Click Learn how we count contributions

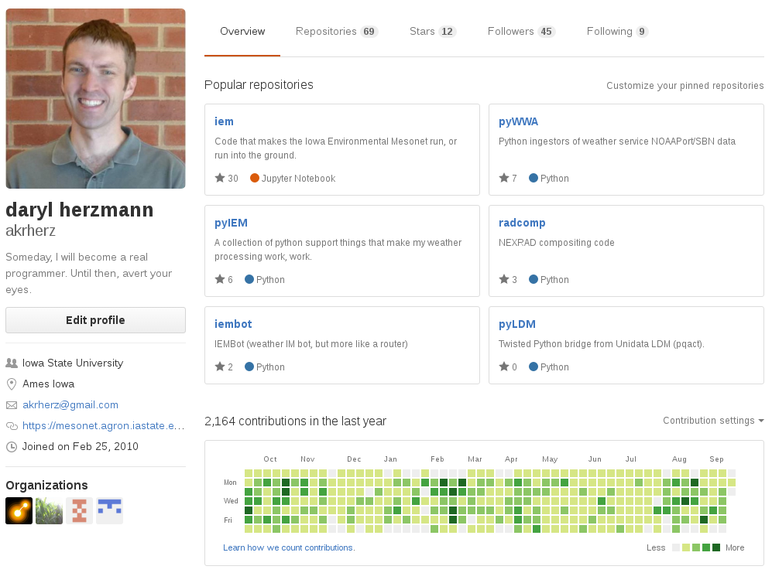289,547
